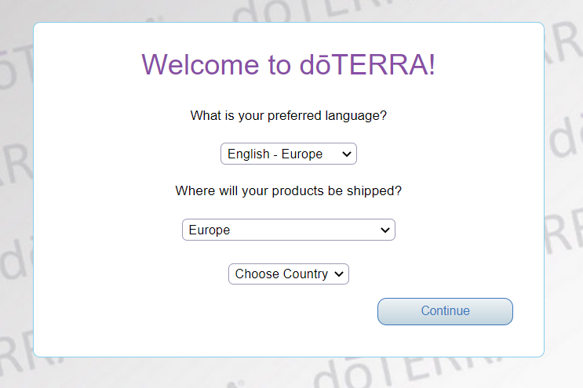The height and width of the screenshot is (388, 583).
Task: Click the grey background right of the dialog
Action: click(563, 196)
